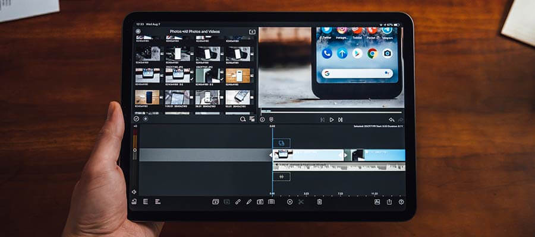
Task: Capture media with the camera icon in toolbar
Action: 260,201
